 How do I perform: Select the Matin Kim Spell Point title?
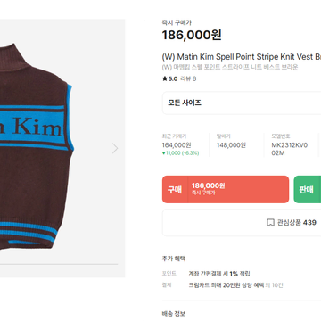pyautogui.click(x=242, y=57)
